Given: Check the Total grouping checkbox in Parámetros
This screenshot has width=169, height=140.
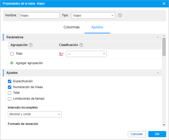Looking at the screenshot, I should tap(12, 54).
